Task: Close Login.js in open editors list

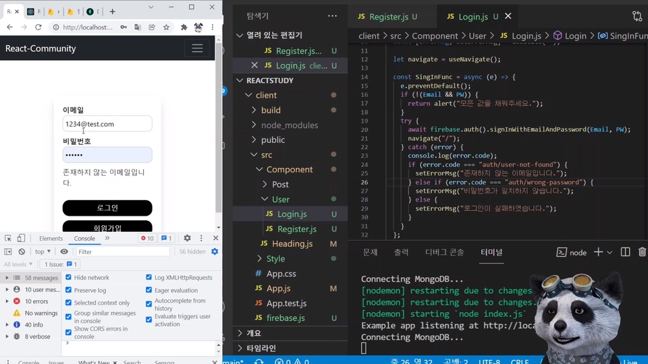Action: pos(254,65)
